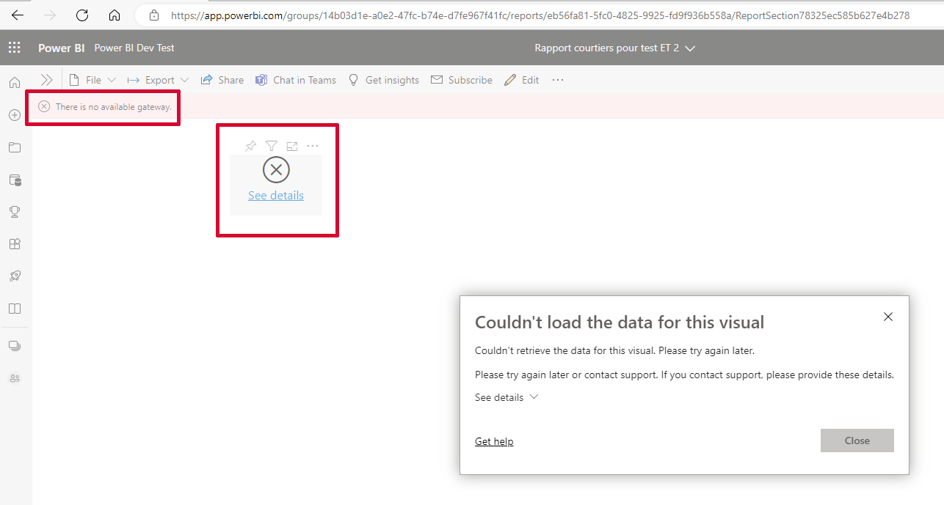The image size is (944, 505).
Task: Expand the report title dropdown chevron
Action: pyautogui.click(x=690, y=48)
